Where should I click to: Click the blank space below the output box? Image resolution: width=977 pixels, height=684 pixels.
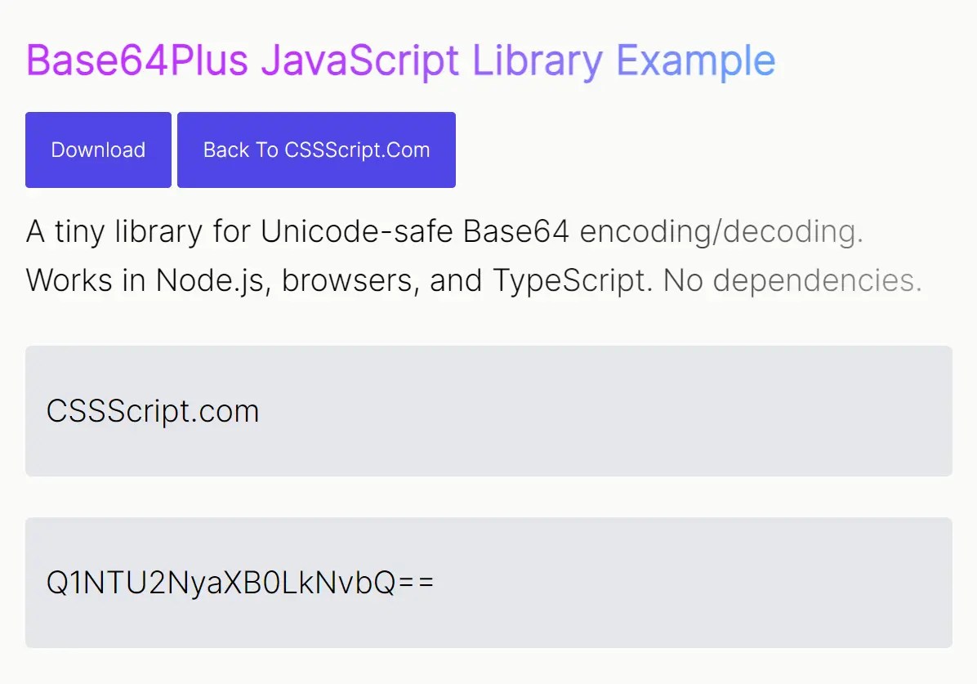click(x=488, y=668)
